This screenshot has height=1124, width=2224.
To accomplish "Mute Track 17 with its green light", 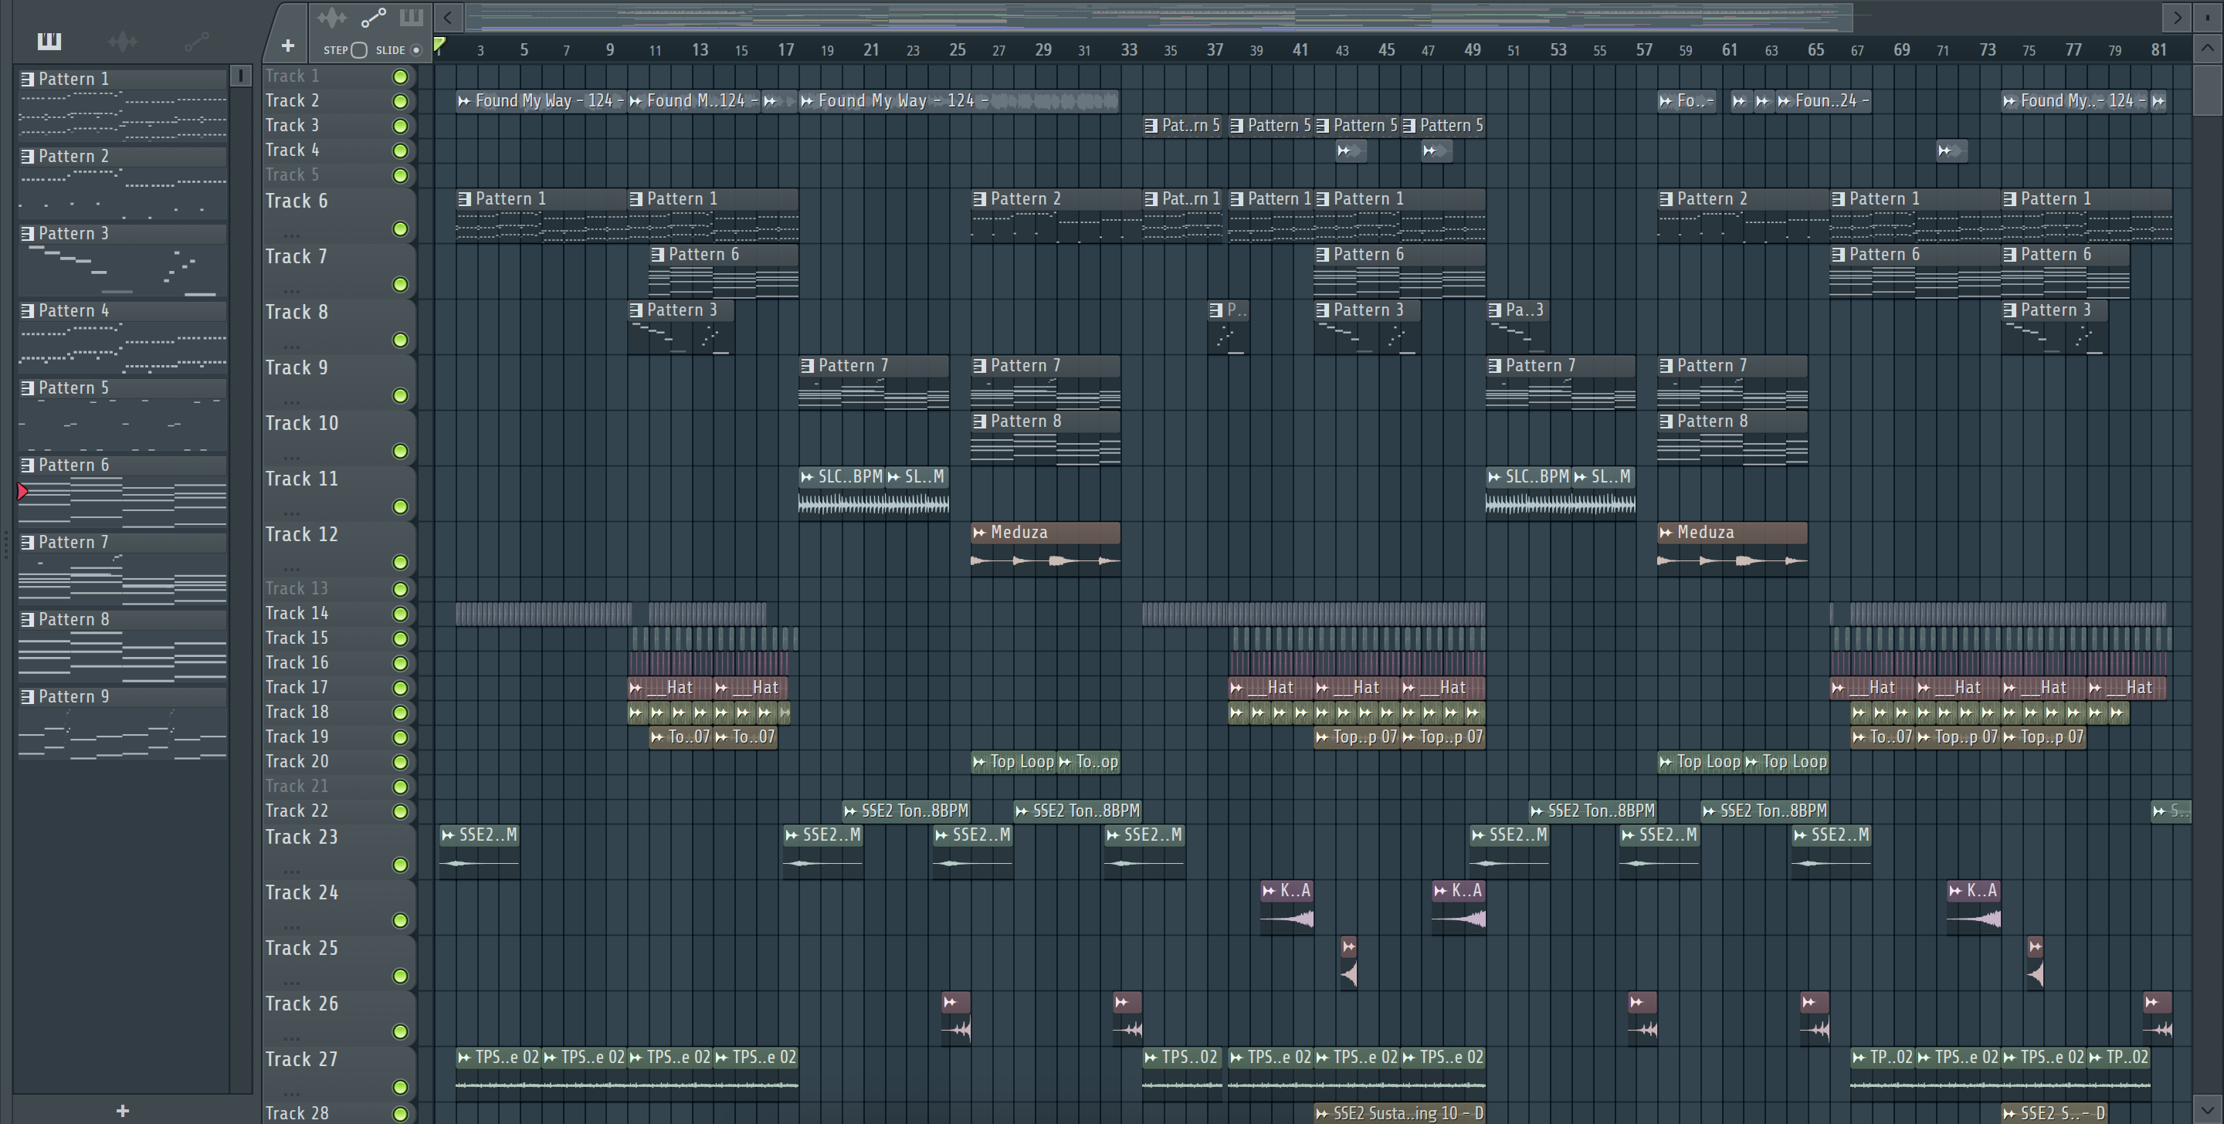I will point(400,688).
